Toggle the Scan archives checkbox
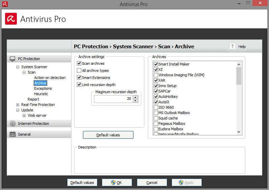 click(79, 63)
